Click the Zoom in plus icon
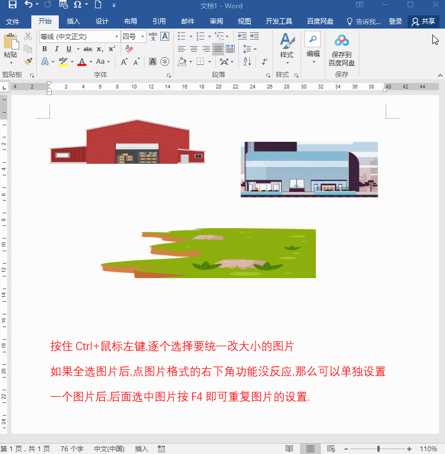This screenshot has width=445, height=454. pos(409,449)
